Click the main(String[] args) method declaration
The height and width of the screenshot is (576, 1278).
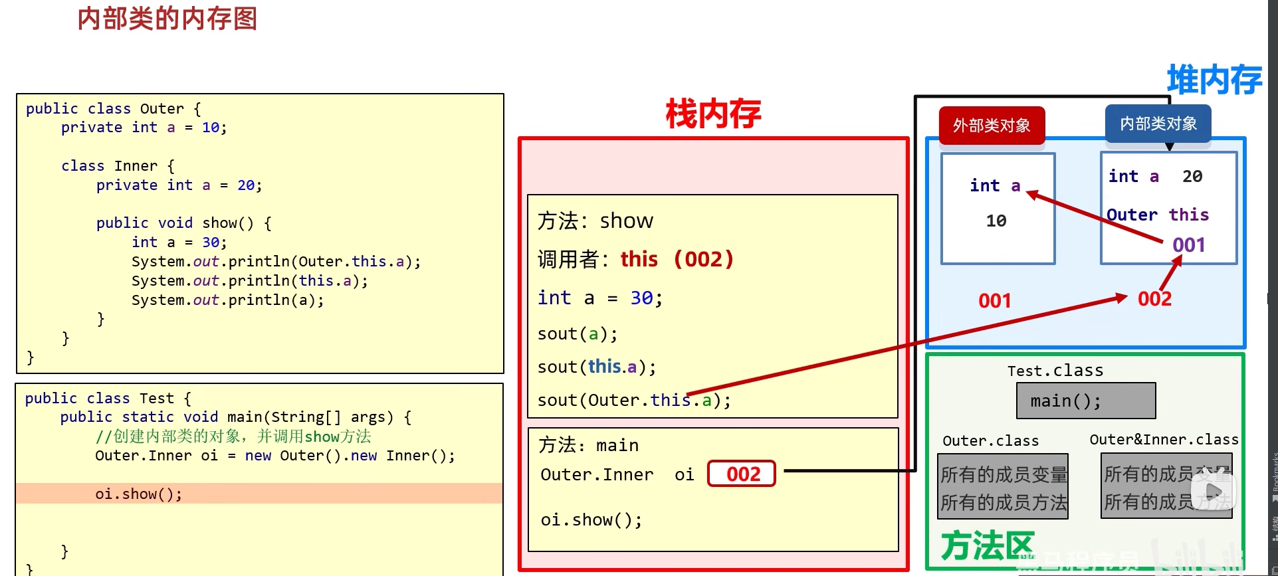(x=236, y=417)
